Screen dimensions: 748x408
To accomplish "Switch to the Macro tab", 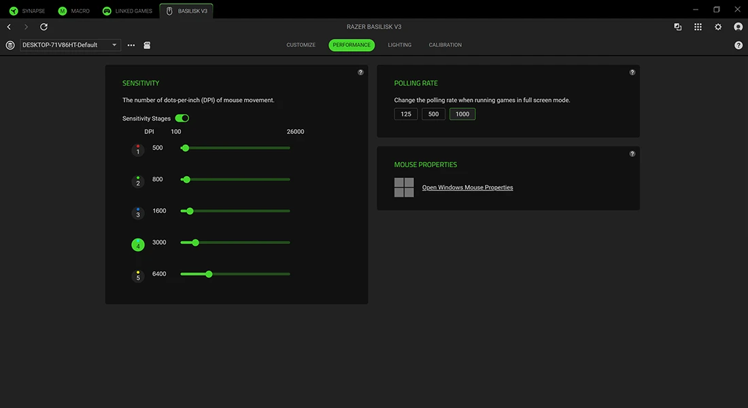I will tap(74, 11).
